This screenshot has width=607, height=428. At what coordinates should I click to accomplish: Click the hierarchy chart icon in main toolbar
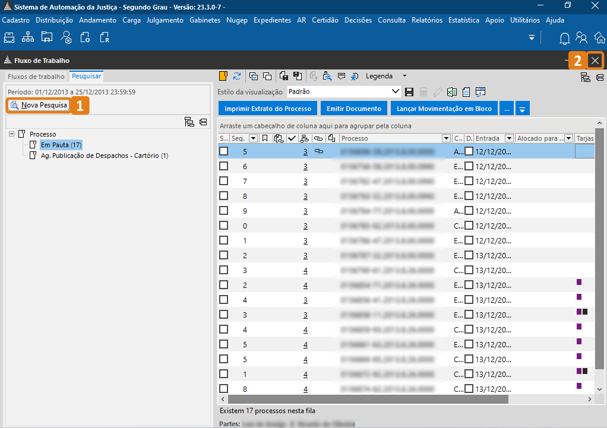pyautogui.click(x=28, y=37)
